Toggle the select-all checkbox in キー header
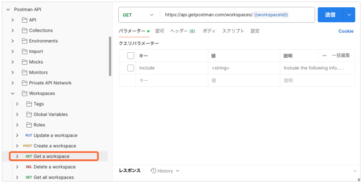 131,55
